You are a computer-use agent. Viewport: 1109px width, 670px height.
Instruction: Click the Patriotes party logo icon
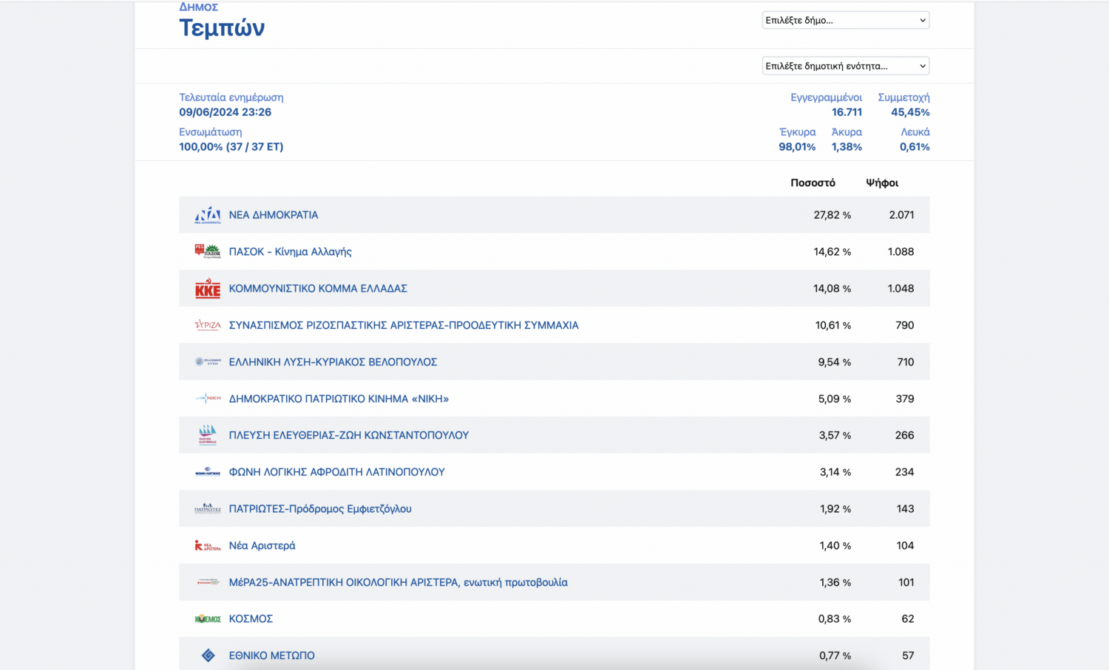tap(208, 508)
